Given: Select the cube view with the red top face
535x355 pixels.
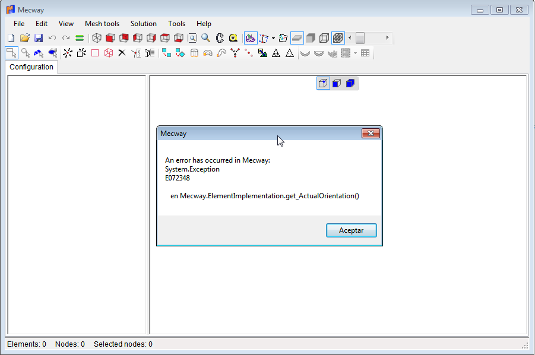Looking at the screenshot, I should point(165,38).
